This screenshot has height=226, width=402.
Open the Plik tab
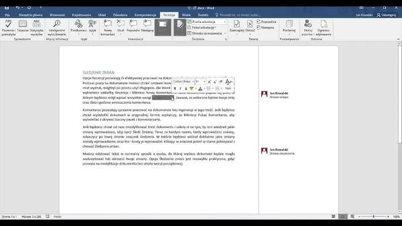click(x=7, y=15)
